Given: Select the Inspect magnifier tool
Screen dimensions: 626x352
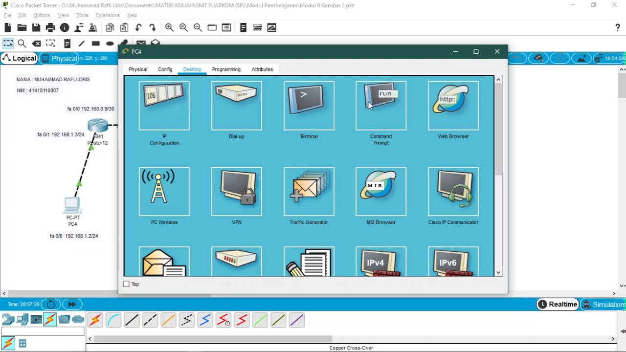Looking at the screenshot, I should [x=22, y=44].
